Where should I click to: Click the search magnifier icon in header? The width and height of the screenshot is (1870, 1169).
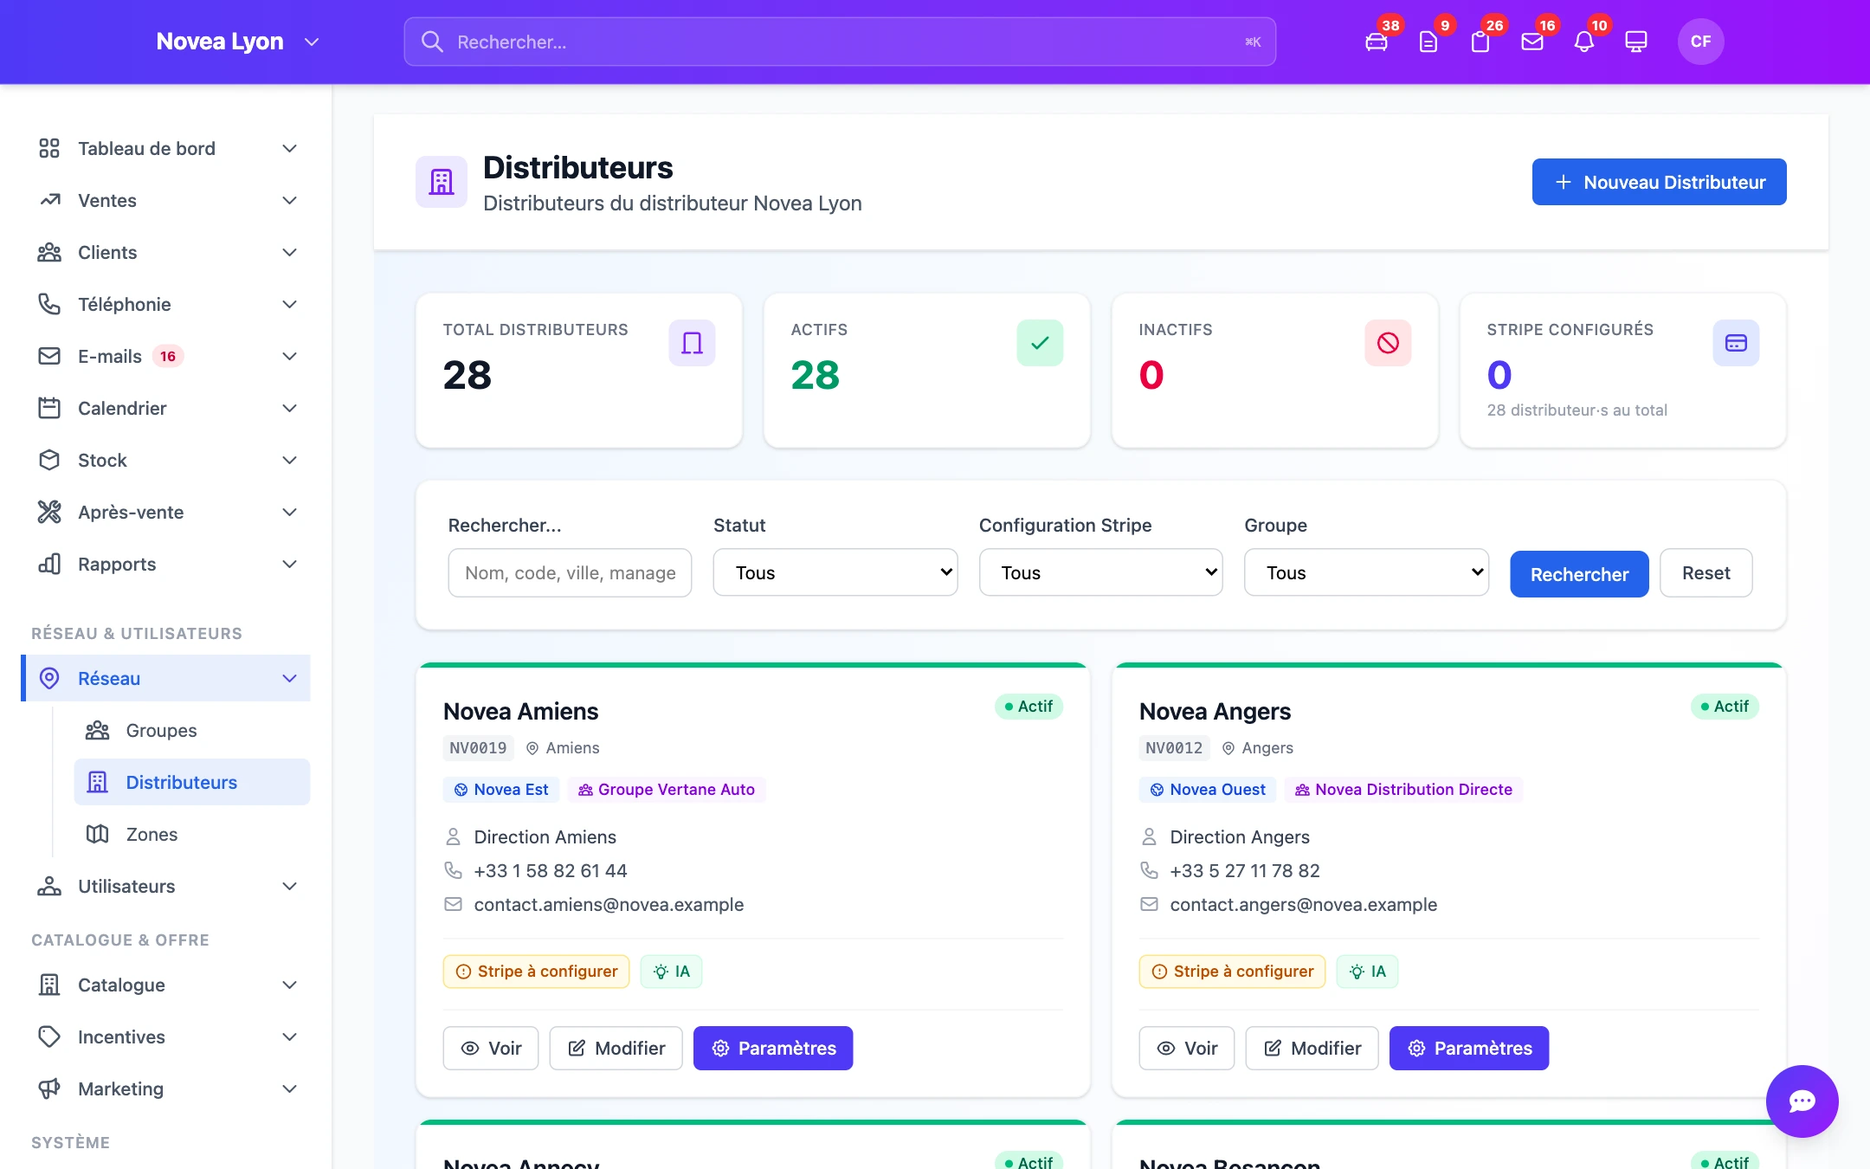[432, 42]
